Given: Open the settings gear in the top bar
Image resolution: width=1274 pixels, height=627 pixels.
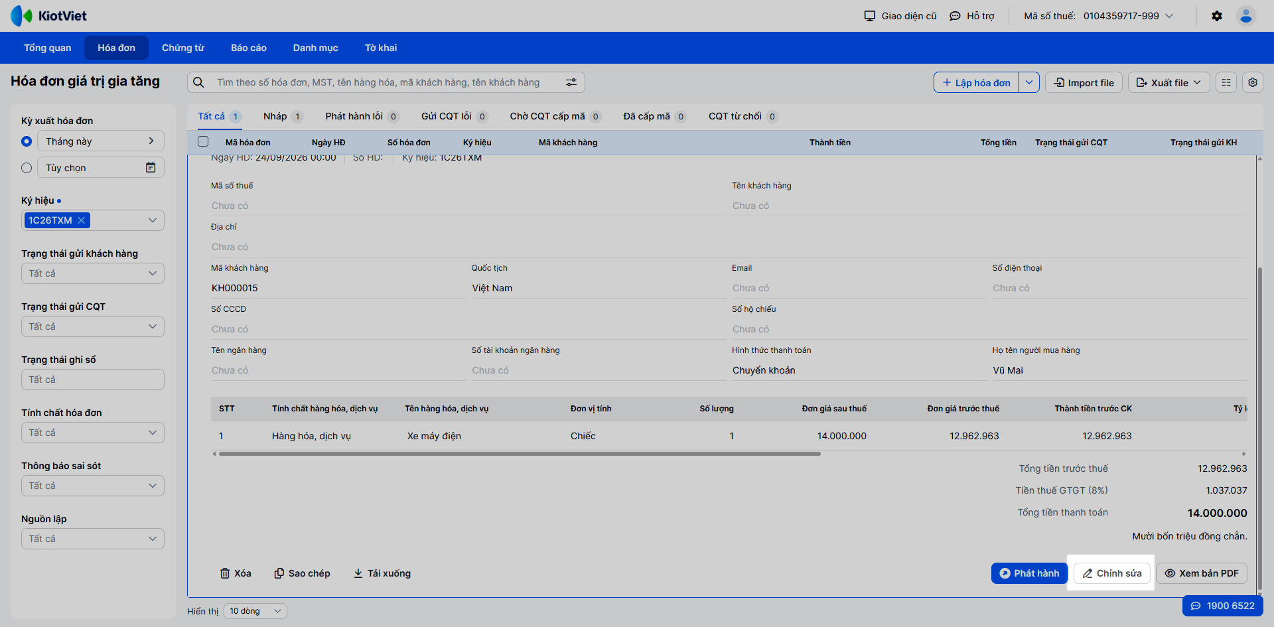Looking at the screenshot, I should coord(1216,16).
